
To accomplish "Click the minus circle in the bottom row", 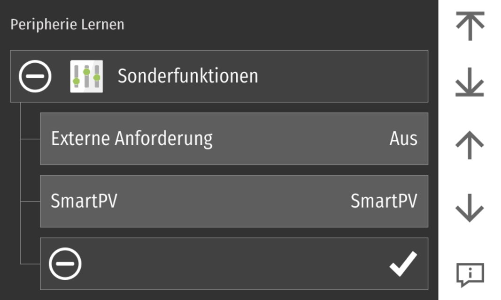I will 65,263.
